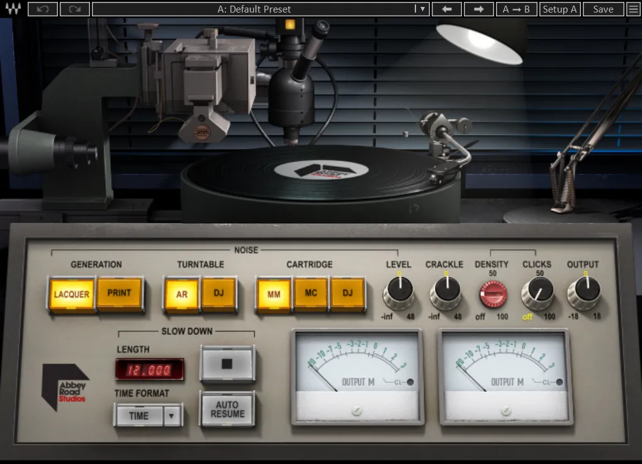This screenshot has height=464, width=642.
Task: Open the preset list dropdown
Action: pyautogui.click(x=422, y=9)
